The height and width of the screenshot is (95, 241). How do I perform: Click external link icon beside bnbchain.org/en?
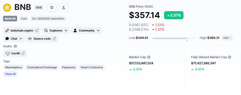[x=37, y=30]
